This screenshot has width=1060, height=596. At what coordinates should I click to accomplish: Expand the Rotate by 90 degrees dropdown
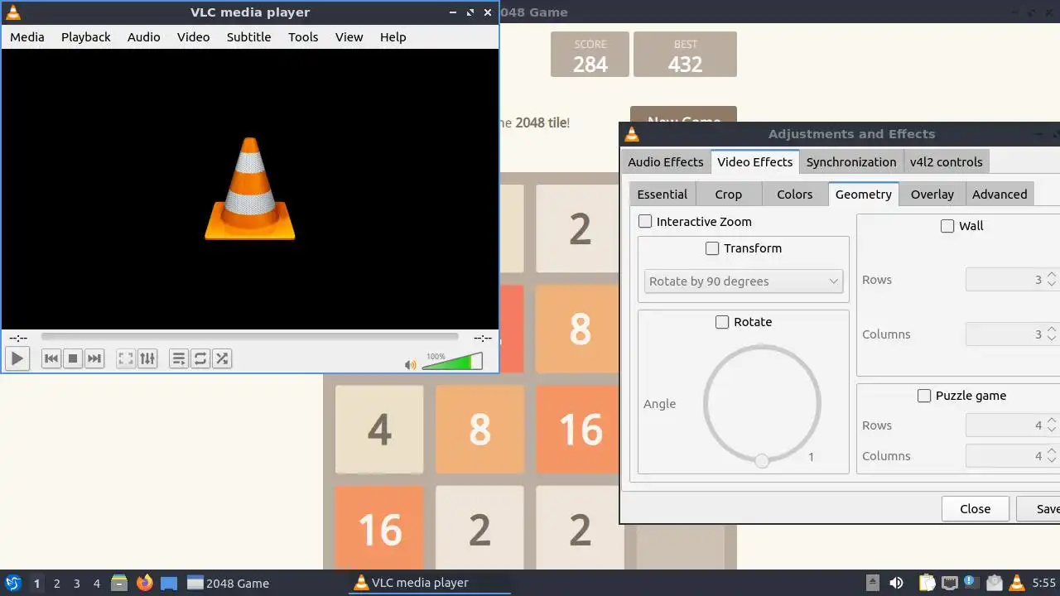(x=744, y=281)
